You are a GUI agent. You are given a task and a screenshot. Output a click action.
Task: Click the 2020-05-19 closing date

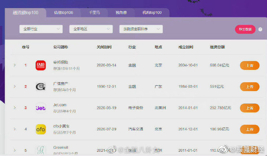click(x=106, y=108)
